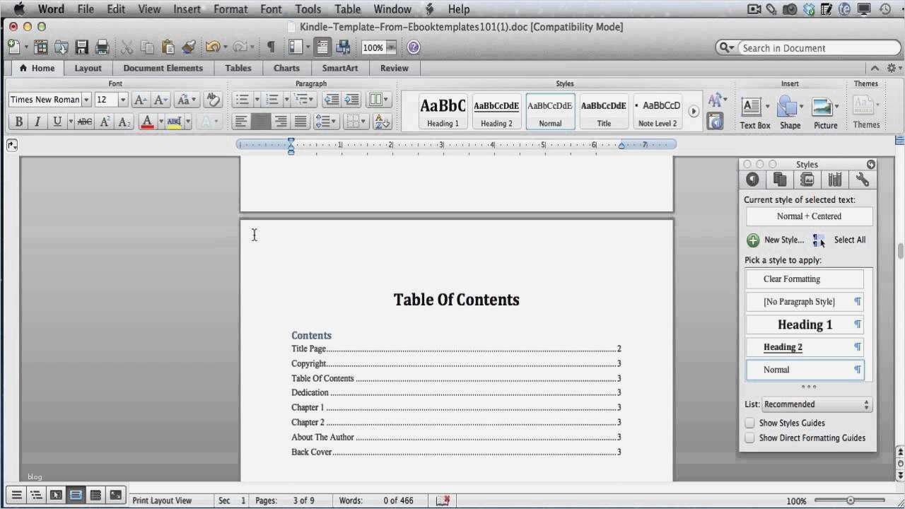
Task: Increase paragraph indent
Action: [351, 100]
